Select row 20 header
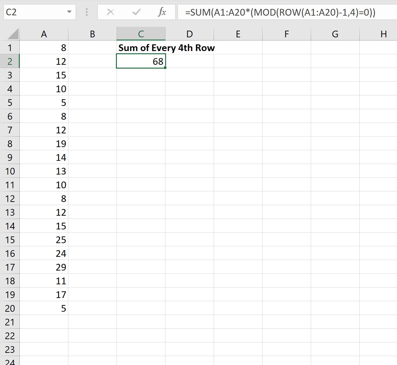The width and height of the screenshot is (397, 365). 10,308
